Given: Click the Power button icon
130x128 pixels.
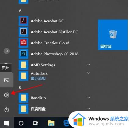Looking at the screenshot, I should [x=7, y=110].
